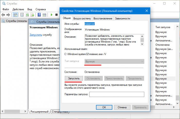Click the bold Установщик Windows heading
This screenshot has width=180, height=119.
point(44,27)
